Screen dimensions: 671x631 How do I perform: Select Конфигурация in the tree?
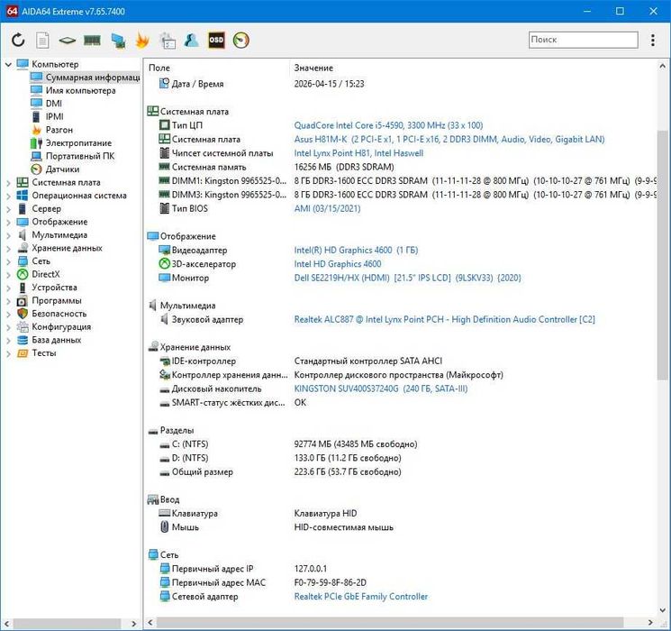[x=54, y=327]
